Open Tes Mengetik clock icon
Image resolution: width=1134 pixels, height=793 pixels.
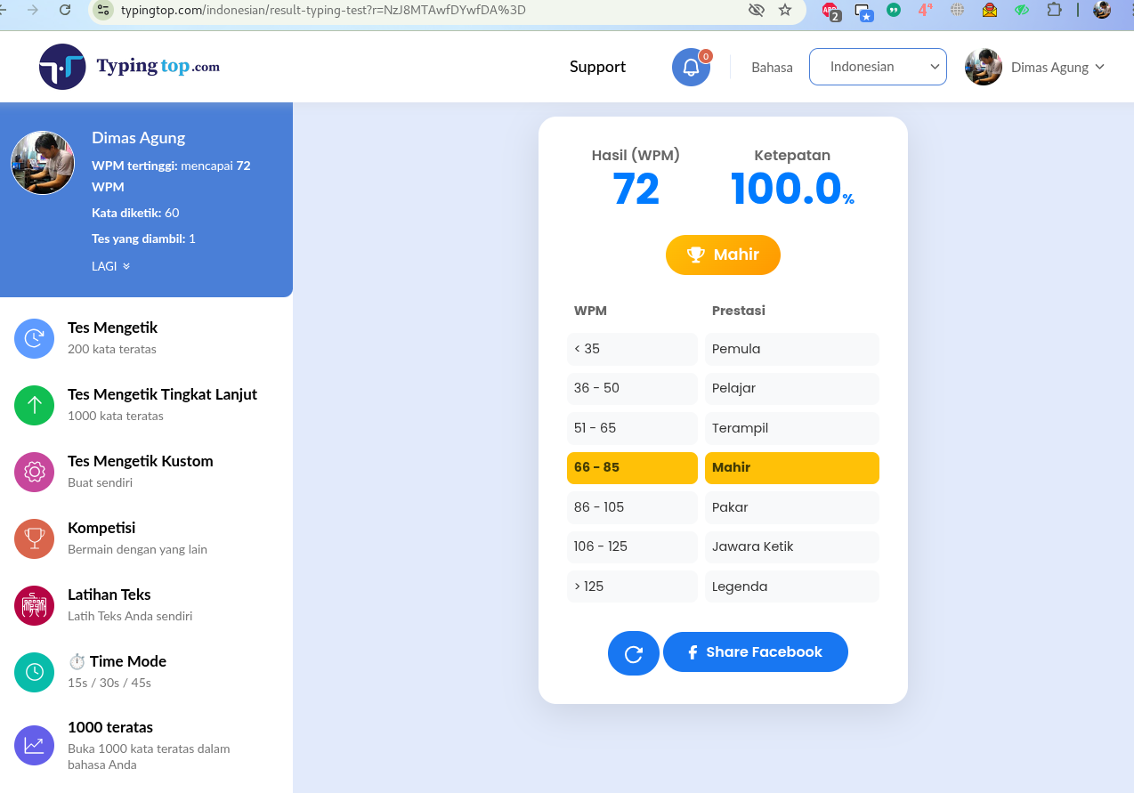tap(35, 338)
